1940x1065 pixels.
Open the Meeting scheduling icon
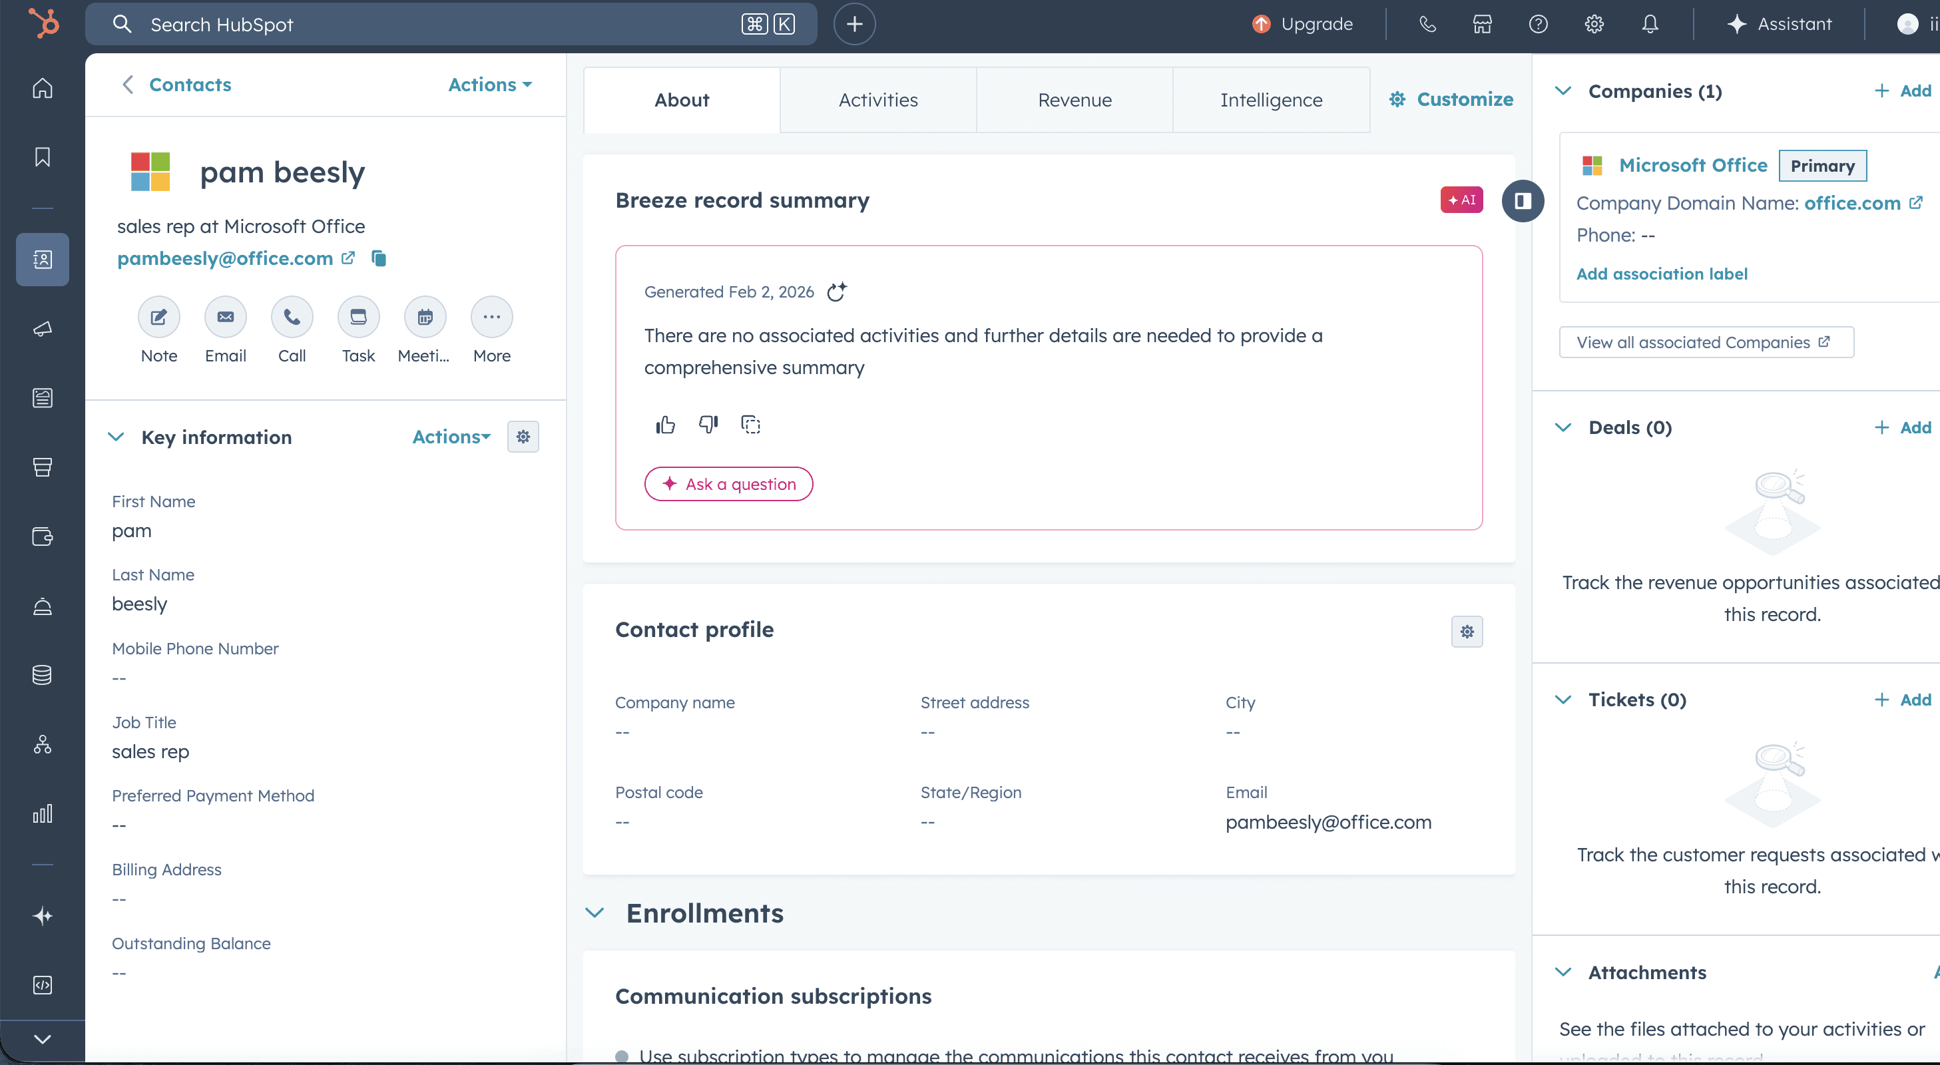(x=425, y=317)
